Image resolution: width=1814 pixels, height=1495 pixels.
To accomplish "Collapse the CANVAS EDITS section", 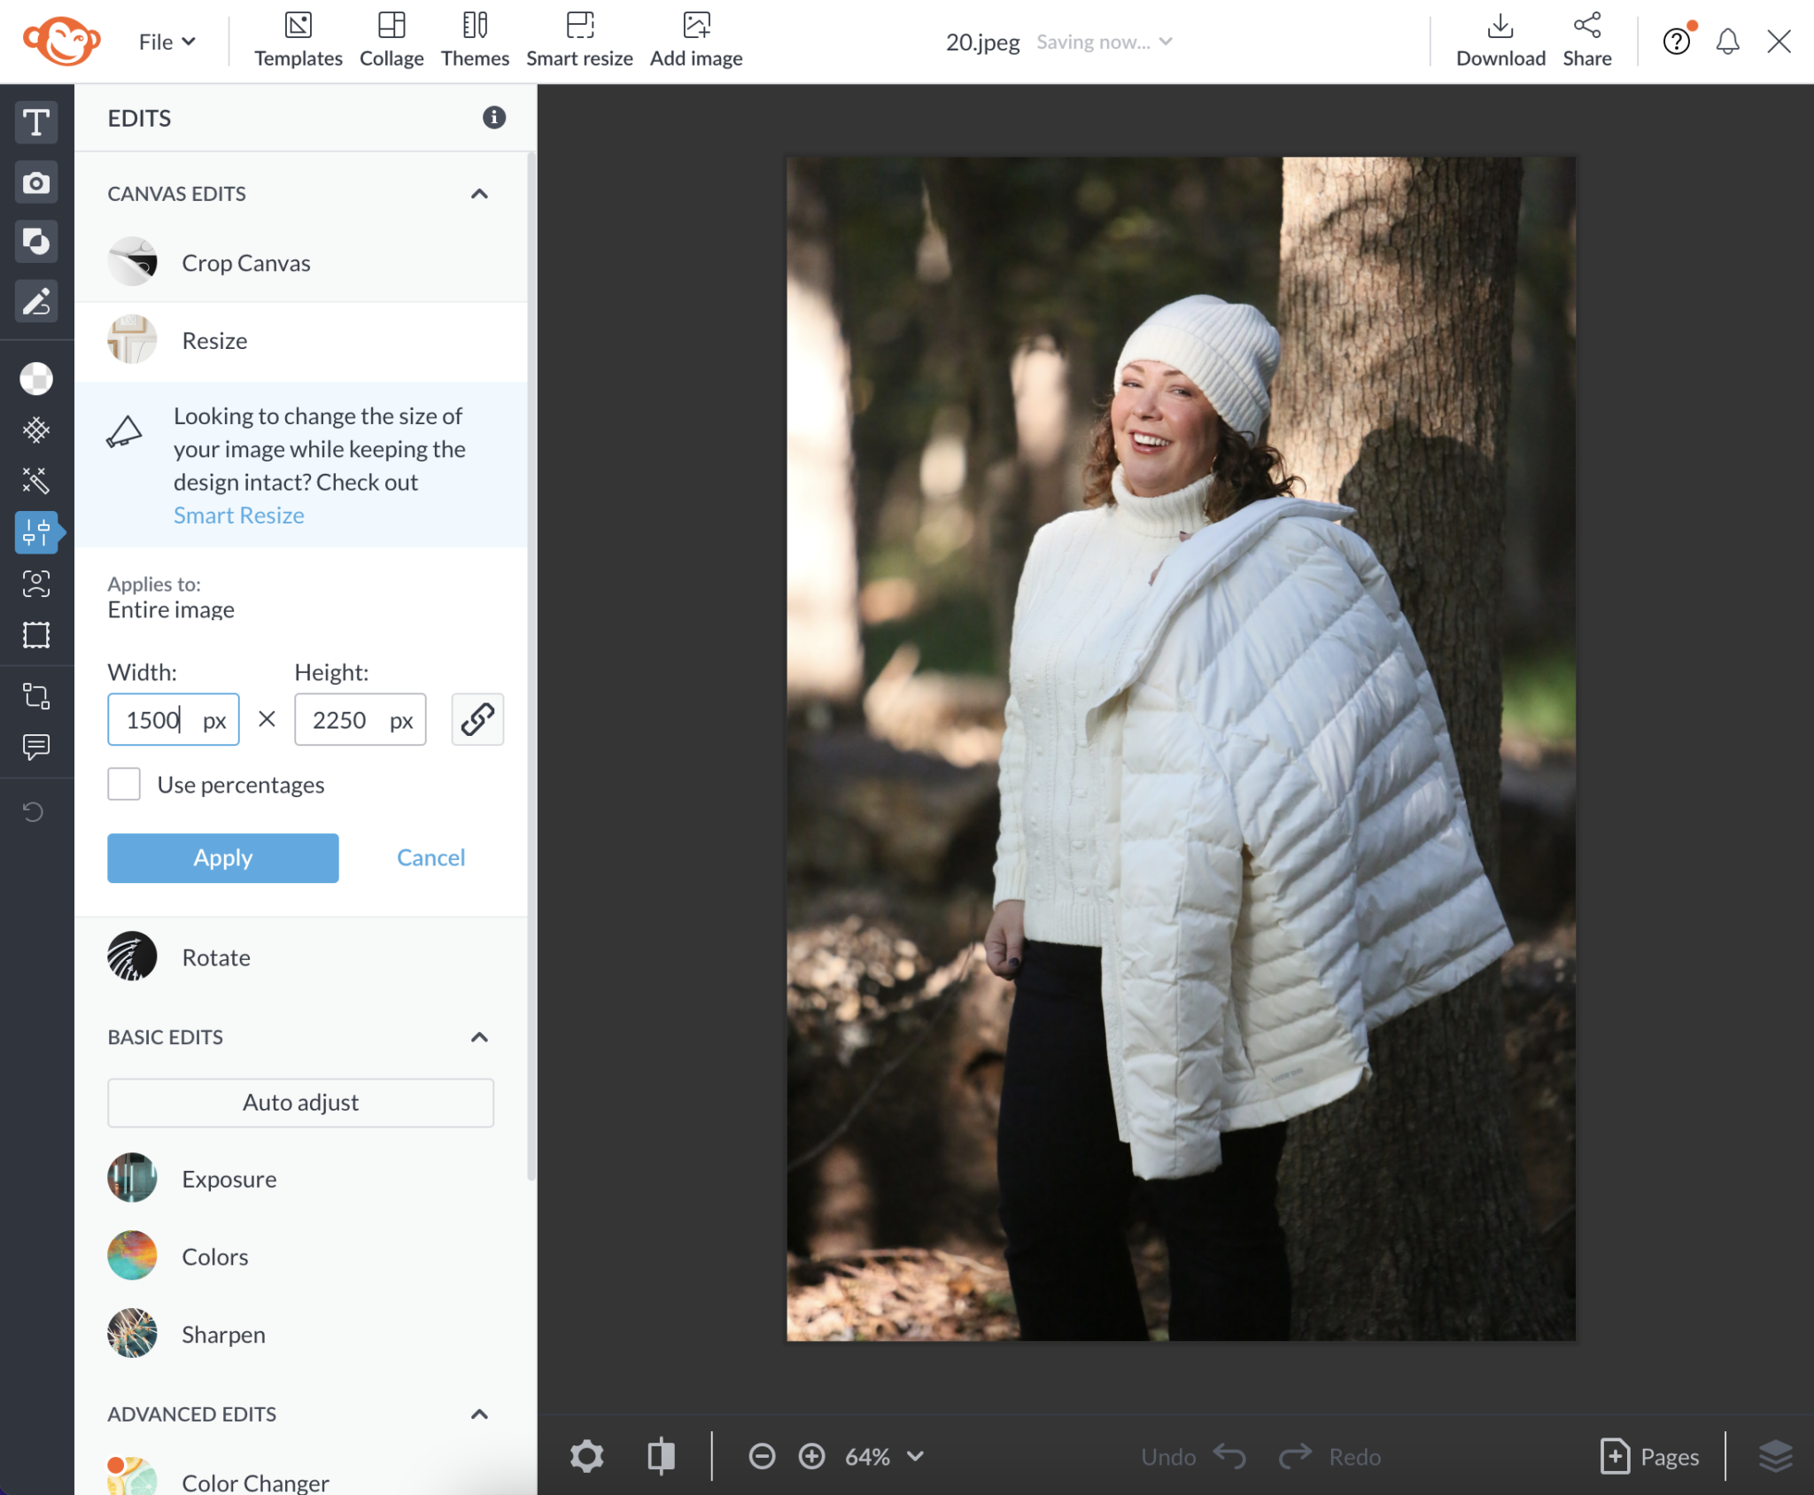I will pos(479,194).
